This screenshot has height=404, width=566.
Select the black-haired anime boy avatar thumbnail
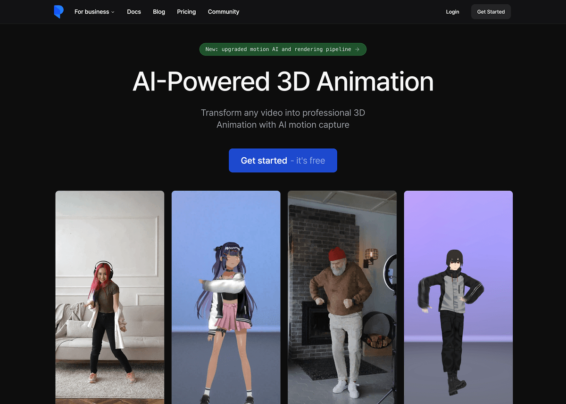pyautogui.click(x=458, y=297)
